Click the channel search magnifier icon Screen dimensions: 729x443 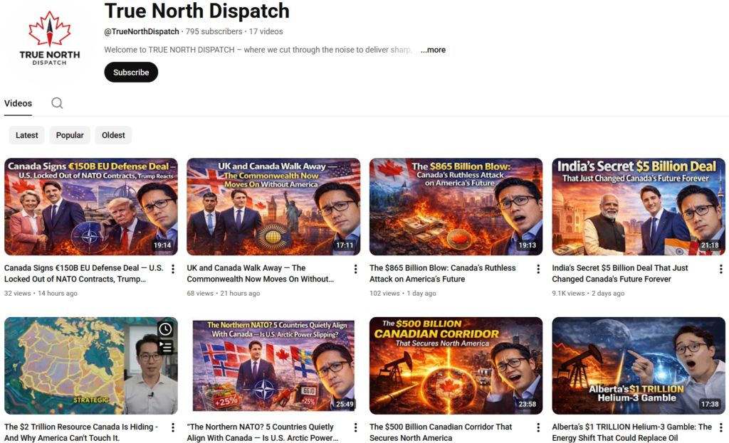tap(57, 103)
